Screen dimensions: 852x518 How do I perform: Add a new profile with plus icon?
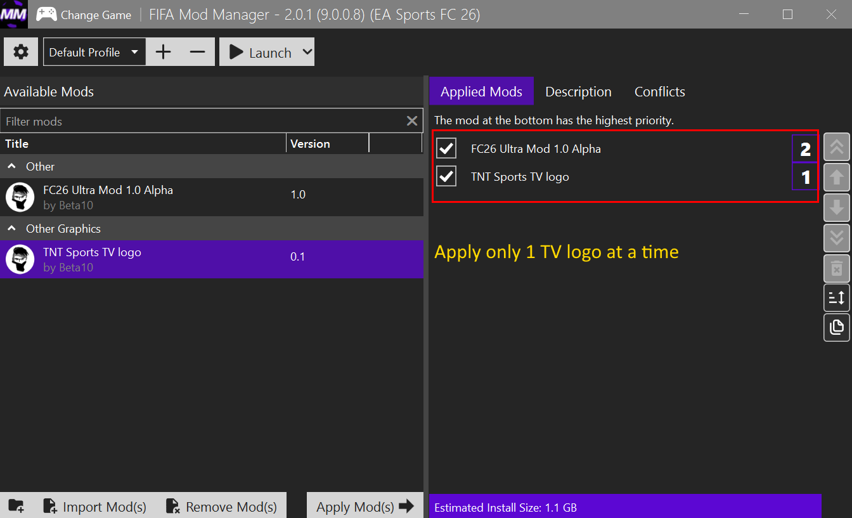(x=164, y=52)
